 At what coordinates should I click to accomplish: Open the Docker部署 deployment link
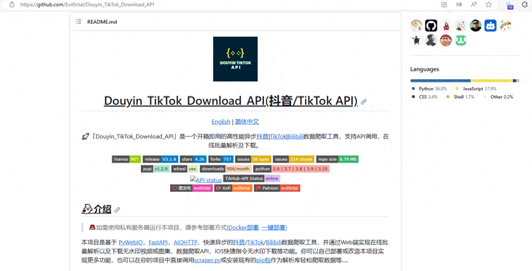(x=244, y=227)
